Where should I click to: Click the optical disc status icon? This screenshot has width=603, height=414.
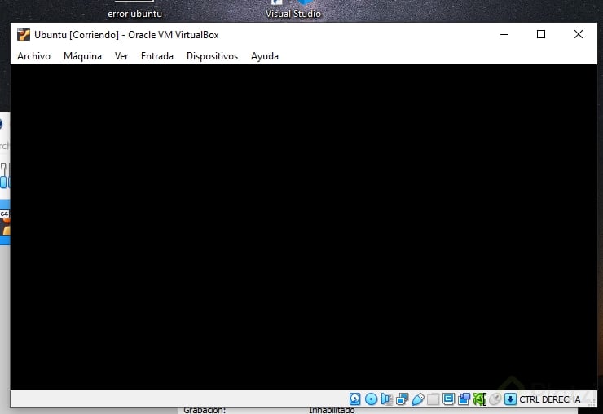(371, 399)
